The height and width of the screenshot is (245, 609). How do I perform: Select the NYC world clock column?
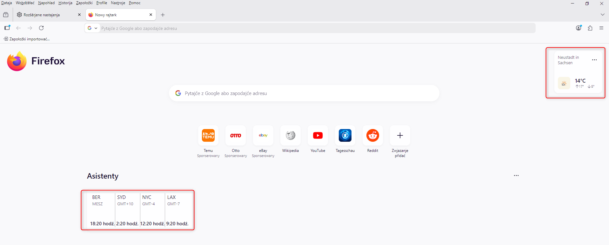[x=152, y=210]
